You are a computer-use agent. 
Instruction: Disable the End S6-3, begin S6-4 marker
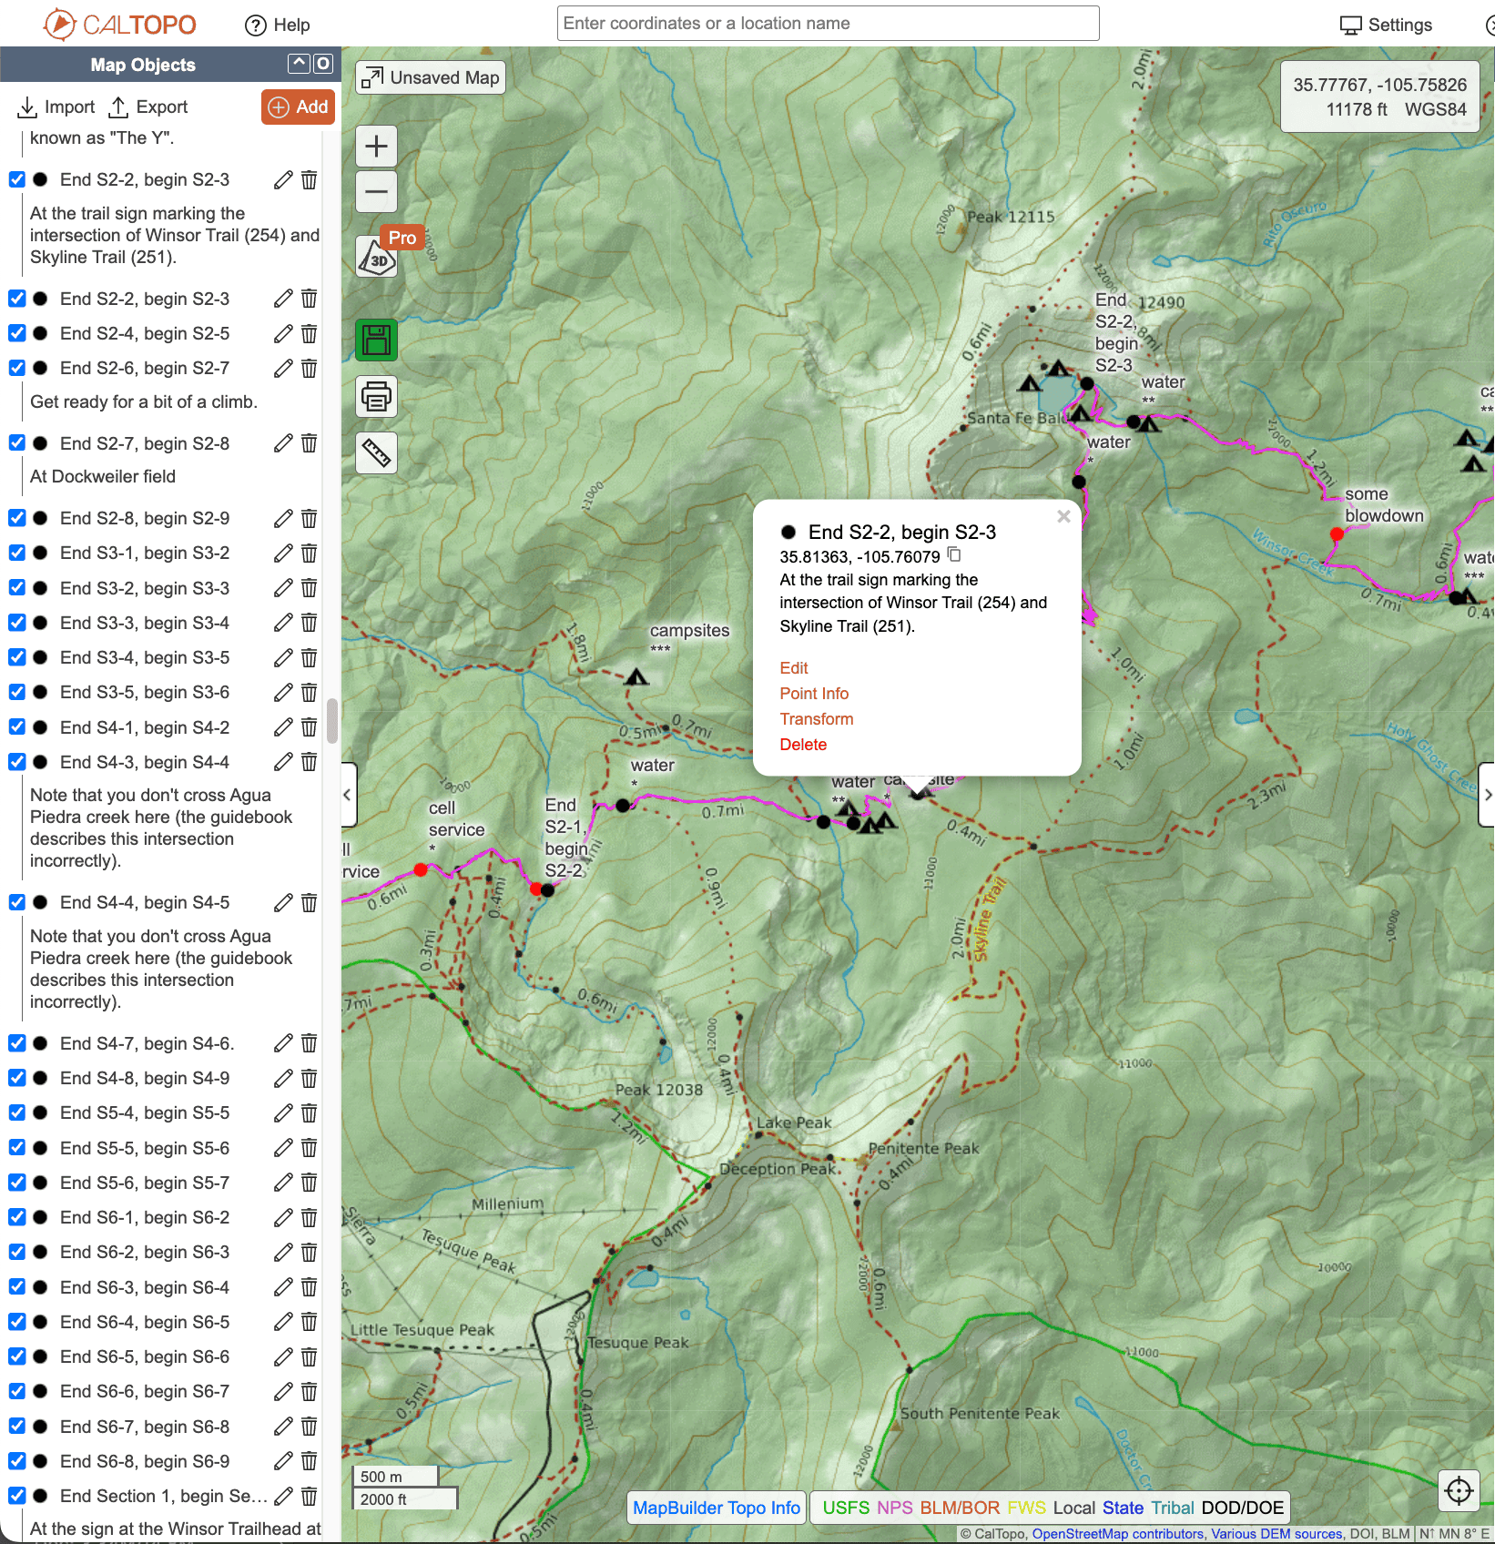pos(17,1286)
